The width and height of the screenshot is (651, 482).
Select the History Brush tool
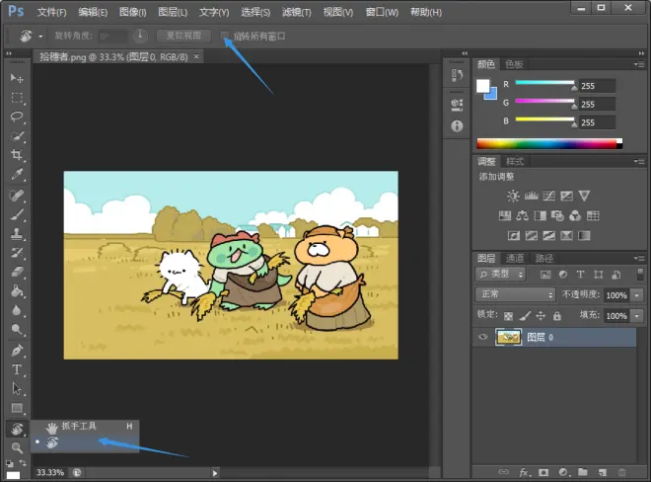coord(17,253)
